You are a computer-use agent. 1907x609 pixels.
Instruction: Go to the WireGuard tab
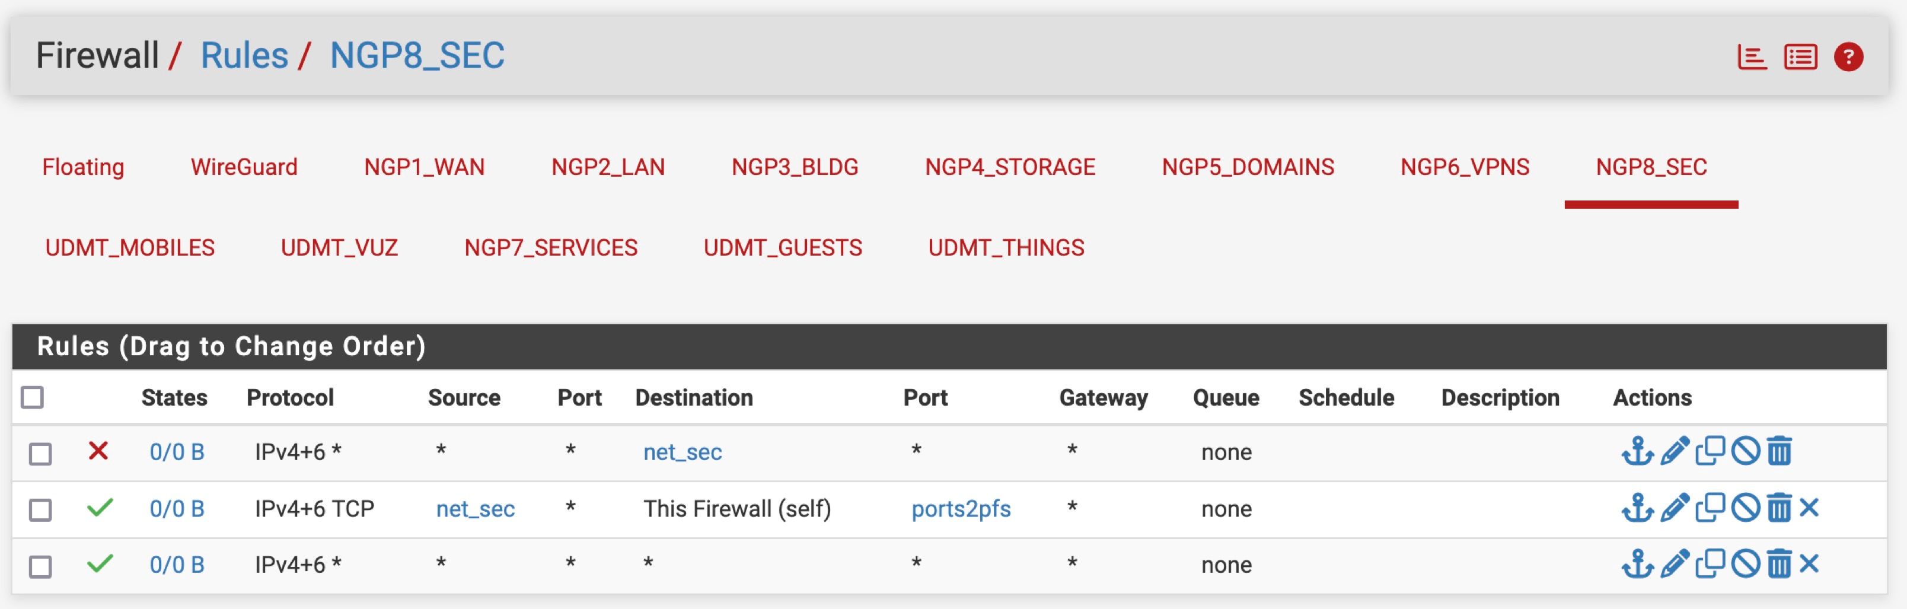pos(244,167)
